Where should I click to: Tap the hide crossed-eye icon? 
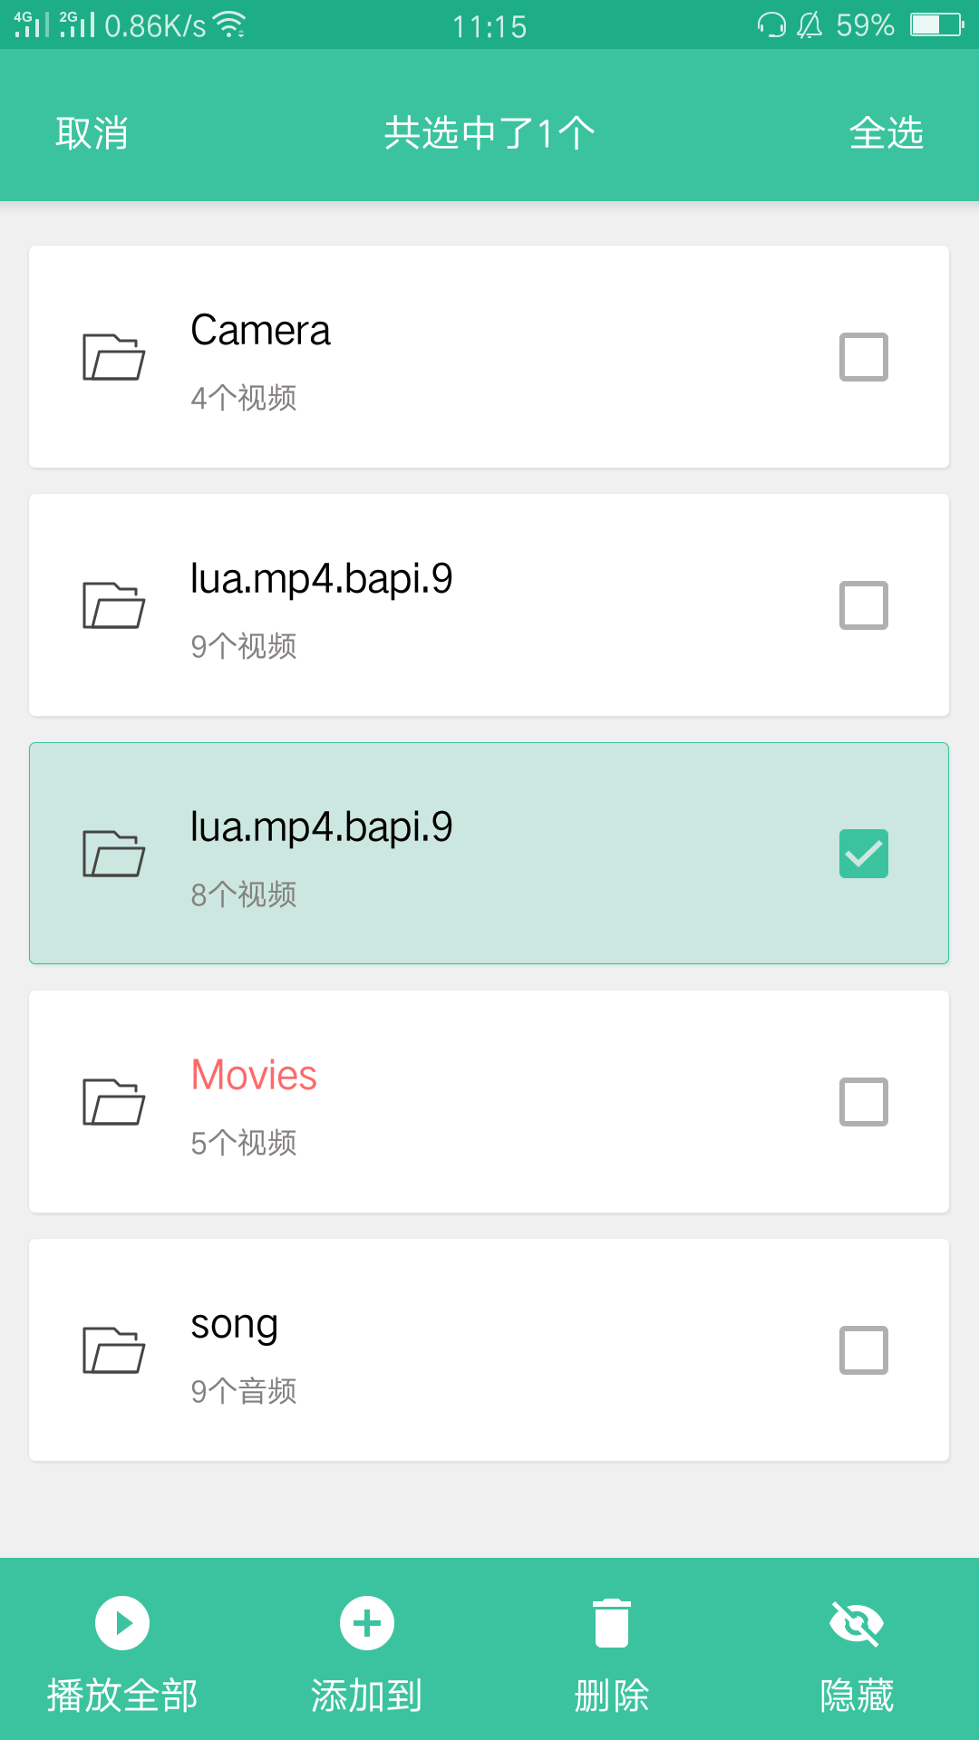(x=857, y=1622)
